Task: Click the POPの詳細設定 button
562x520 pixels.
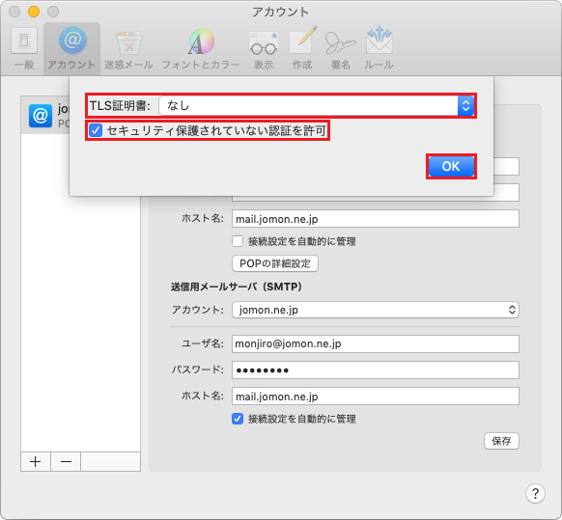Action: [275, 263]
